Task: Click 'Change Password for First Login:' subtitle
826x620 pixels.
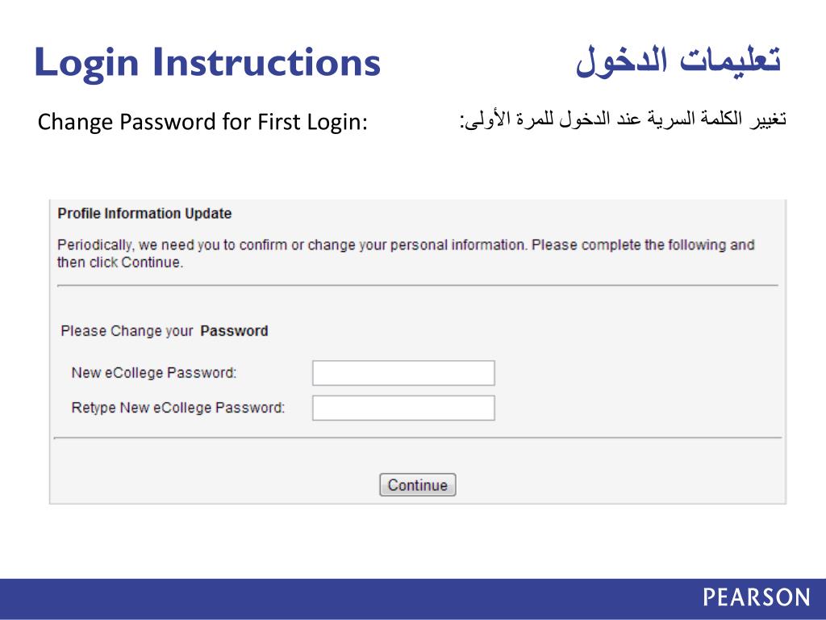Action: click(x=202, y=123)
